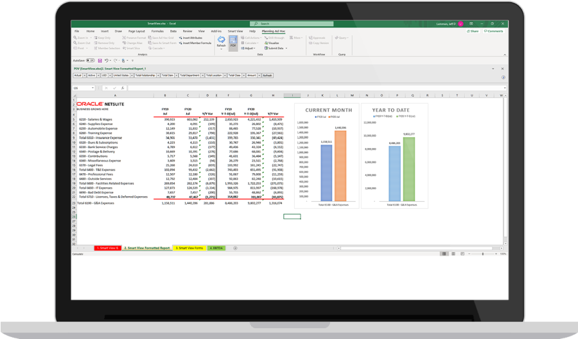
Task: Select the 6690 - Bad Debt Expense row label
Action: click(x=96, y=192)
